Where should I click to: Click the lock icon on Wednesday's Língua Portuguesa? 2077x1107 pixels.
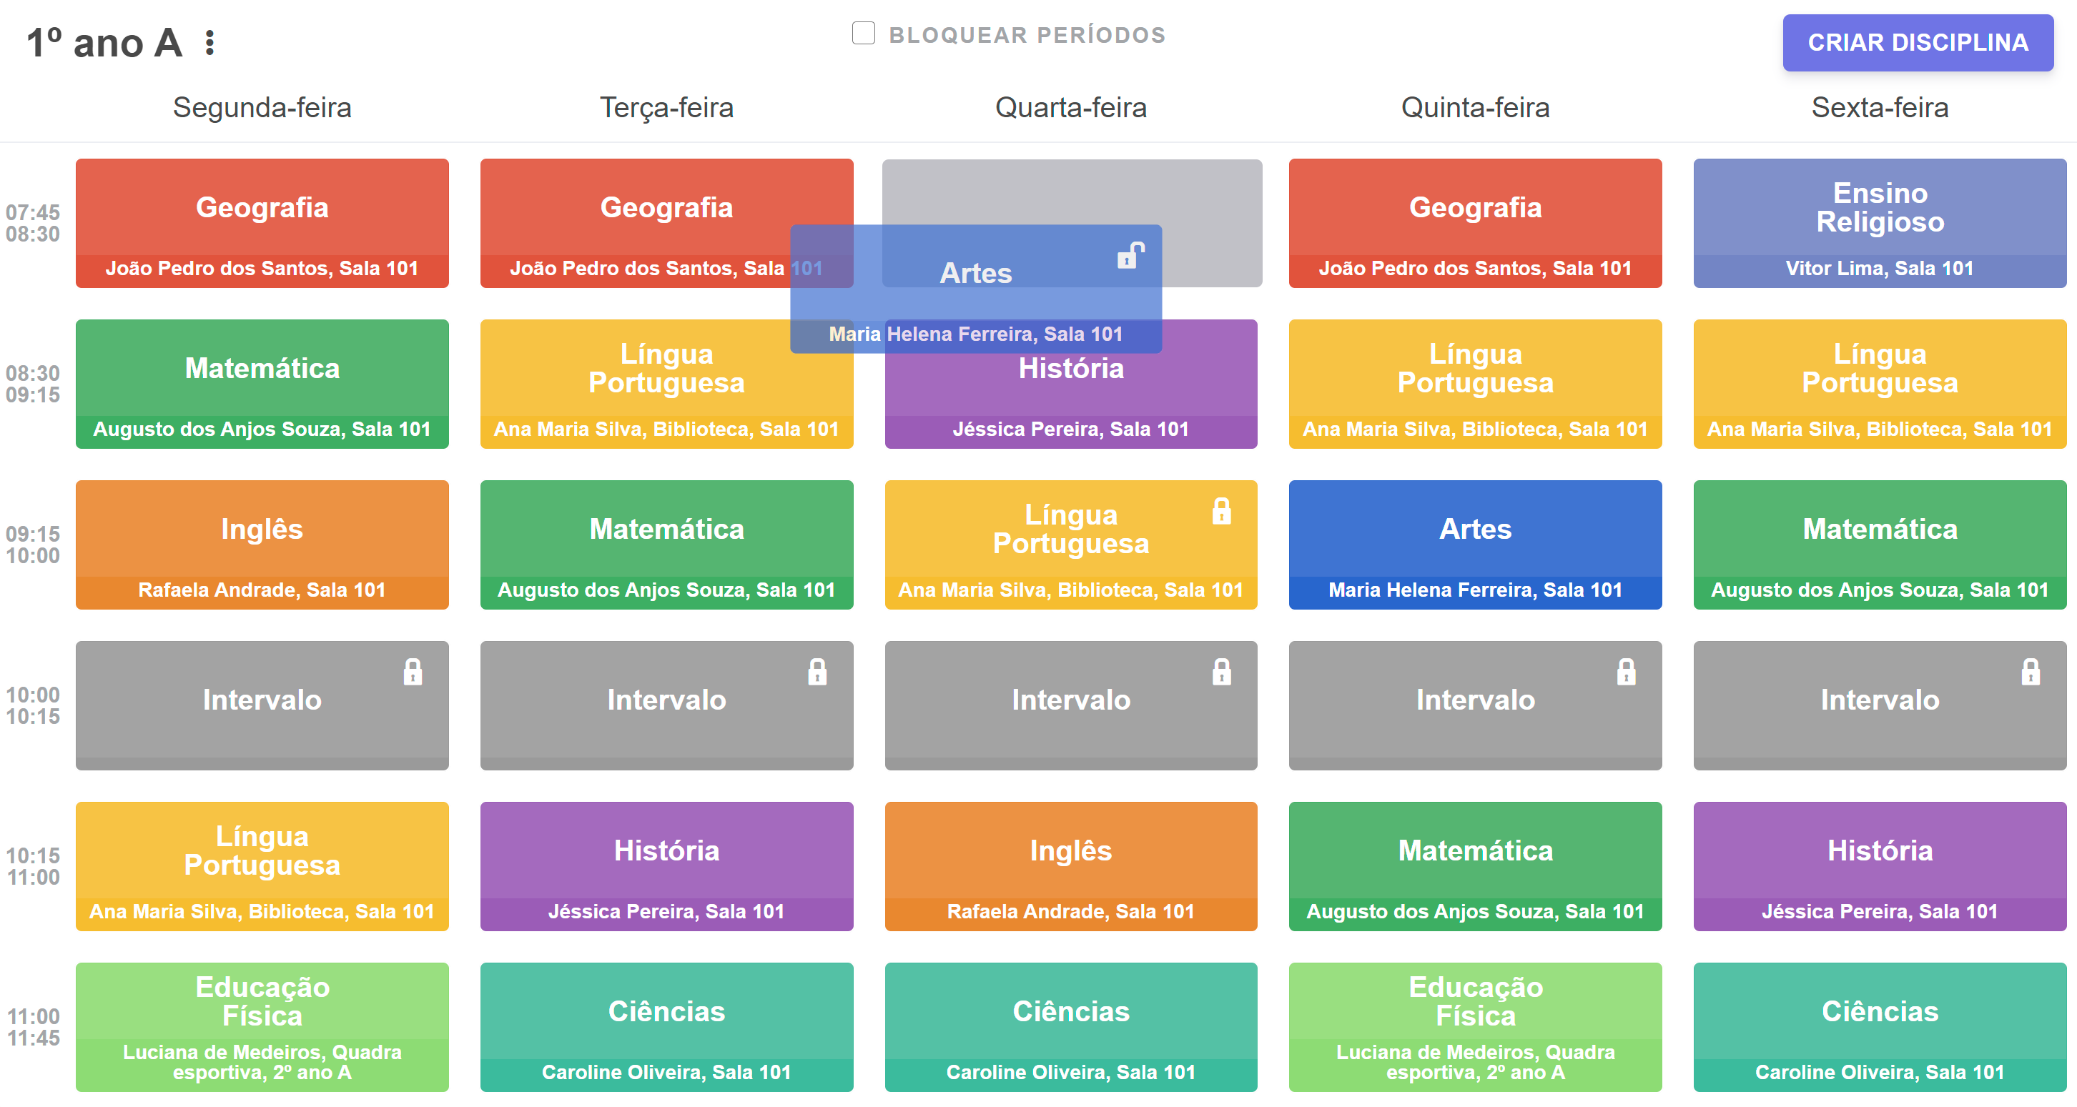tap(1220, 512)
